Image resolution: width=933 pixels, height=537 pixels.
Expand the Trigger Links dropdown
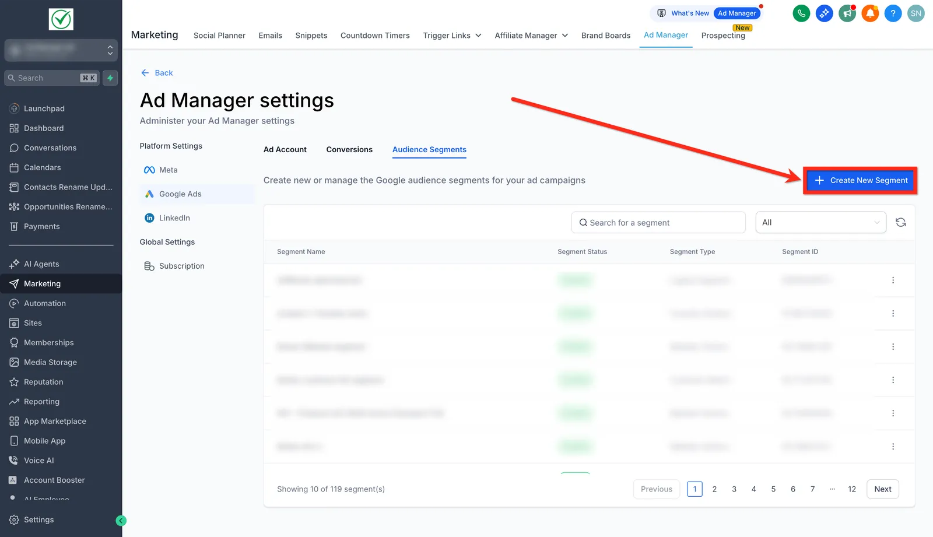click(x=452, y=36)
